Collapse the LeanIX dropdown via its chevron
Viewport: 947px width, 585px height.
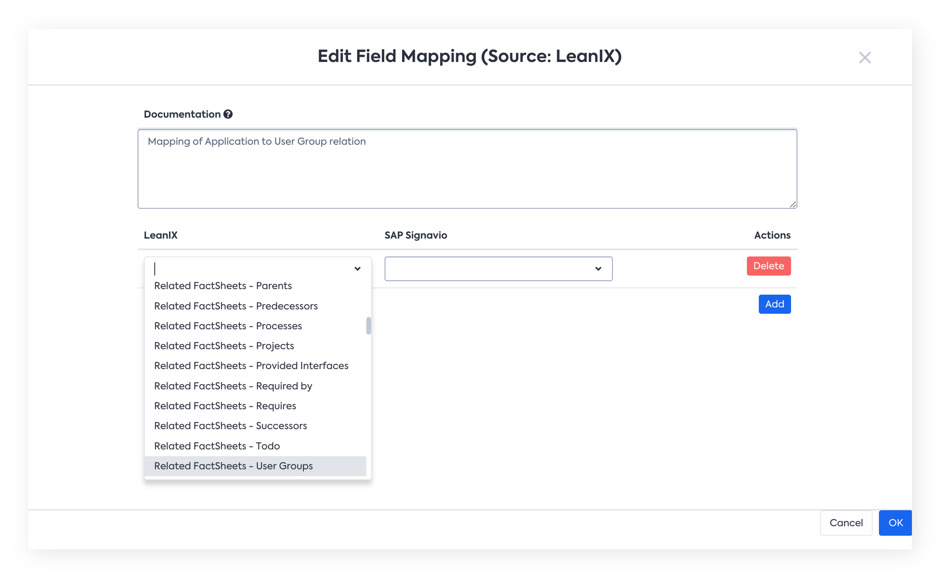point(357,269)
